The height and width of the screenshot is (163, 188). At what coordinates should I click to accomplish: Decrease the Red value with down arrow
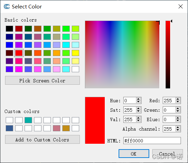coord(178,102)
